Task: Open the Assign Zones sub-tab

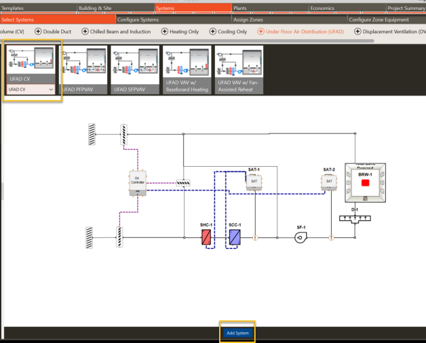Action: pyautogui.click(x=290, y=20)
